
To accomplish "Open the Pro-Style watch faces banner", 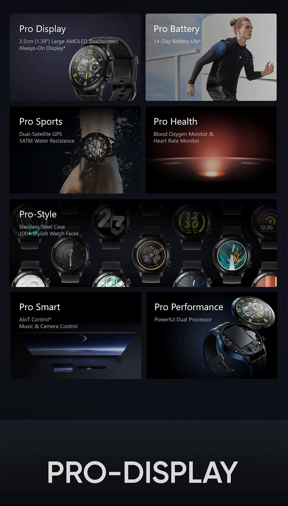I will [143, 243].
